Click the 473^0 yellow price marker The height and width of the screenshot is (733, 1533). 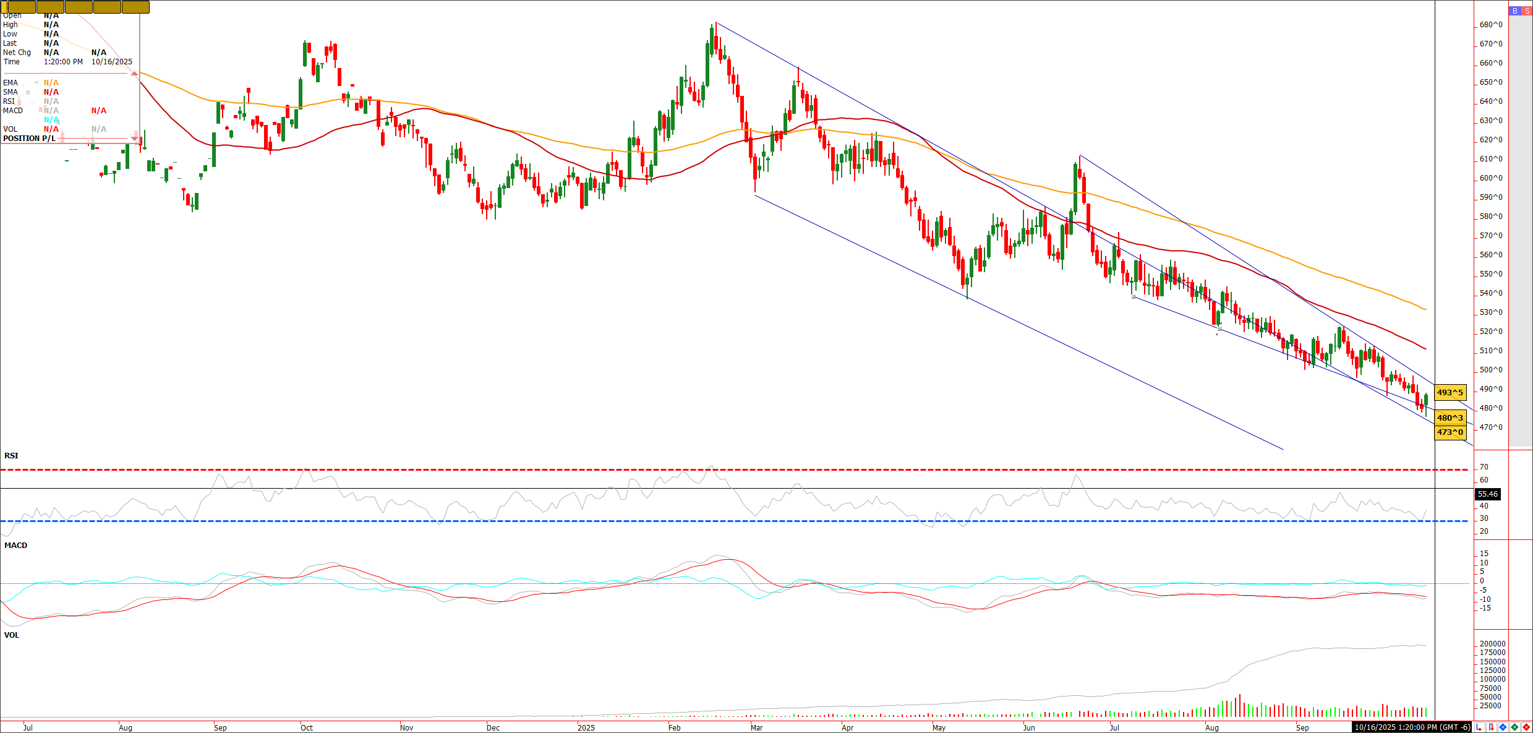(1450, 432)
